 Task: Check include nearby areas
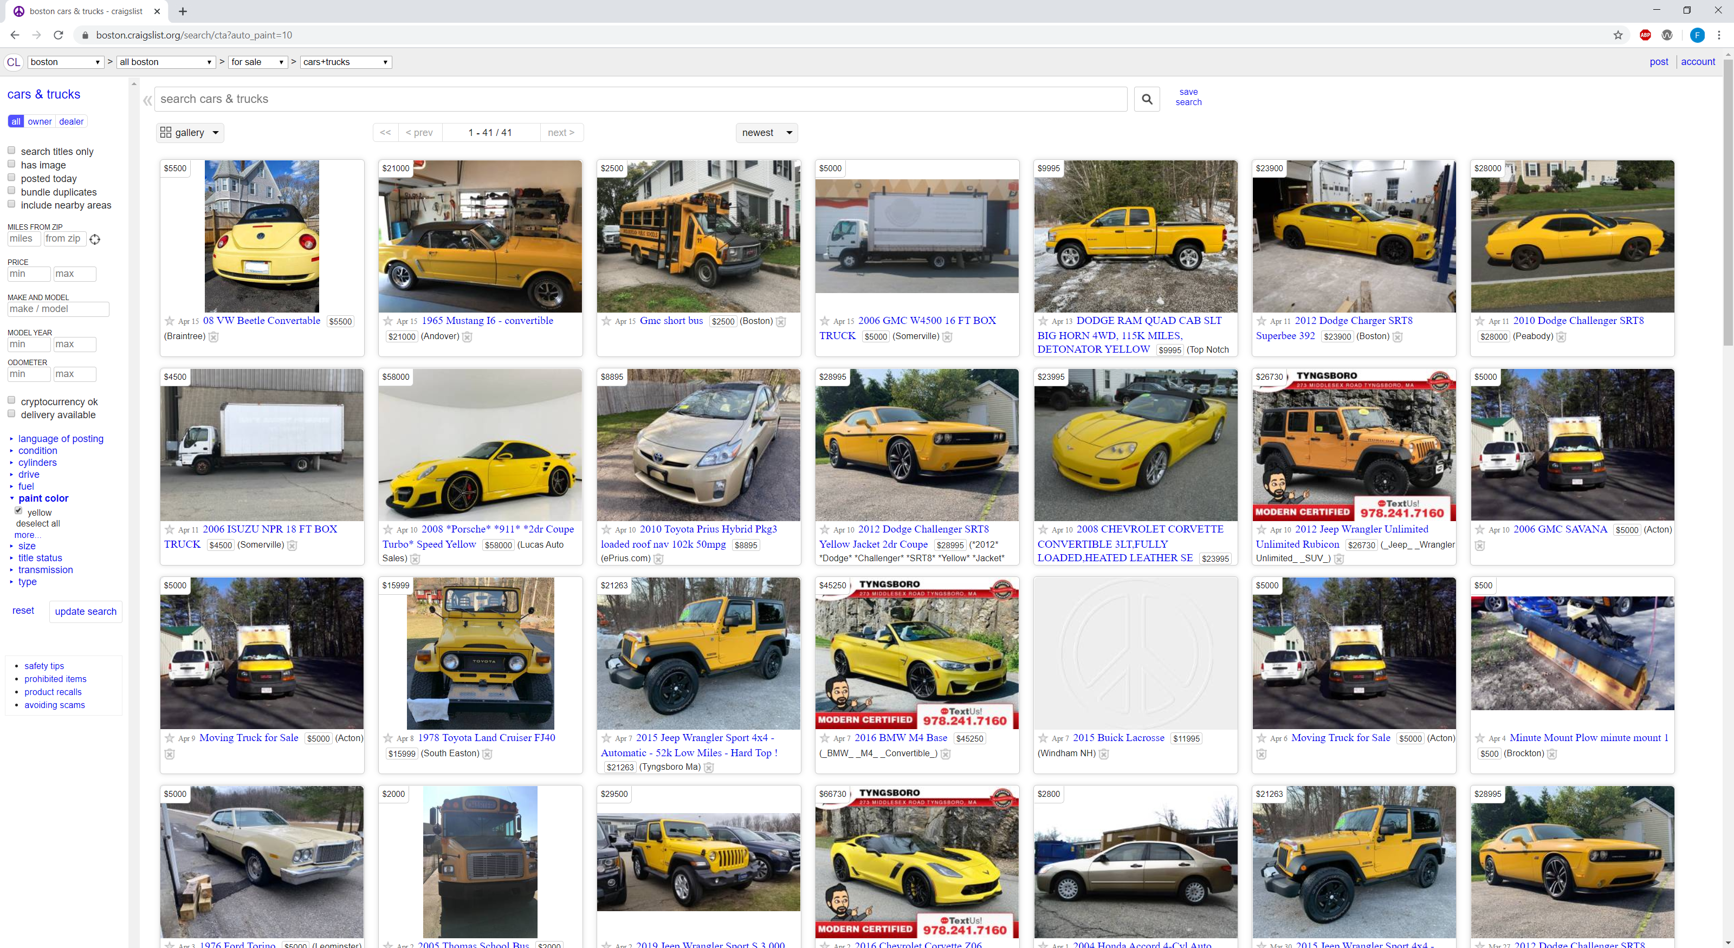tap(11, 204)
